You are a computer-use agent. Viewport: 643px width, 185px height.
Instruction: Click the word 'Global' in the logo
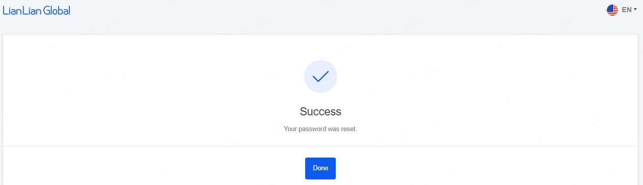(x=57, y=10)
